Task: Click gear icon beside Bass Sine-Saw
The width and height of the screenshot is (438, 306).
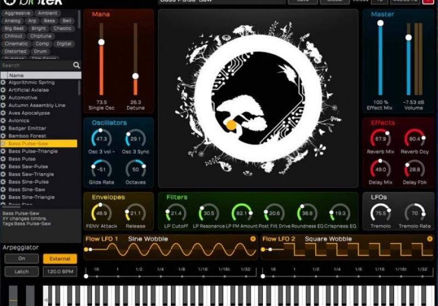Action: 3,190
